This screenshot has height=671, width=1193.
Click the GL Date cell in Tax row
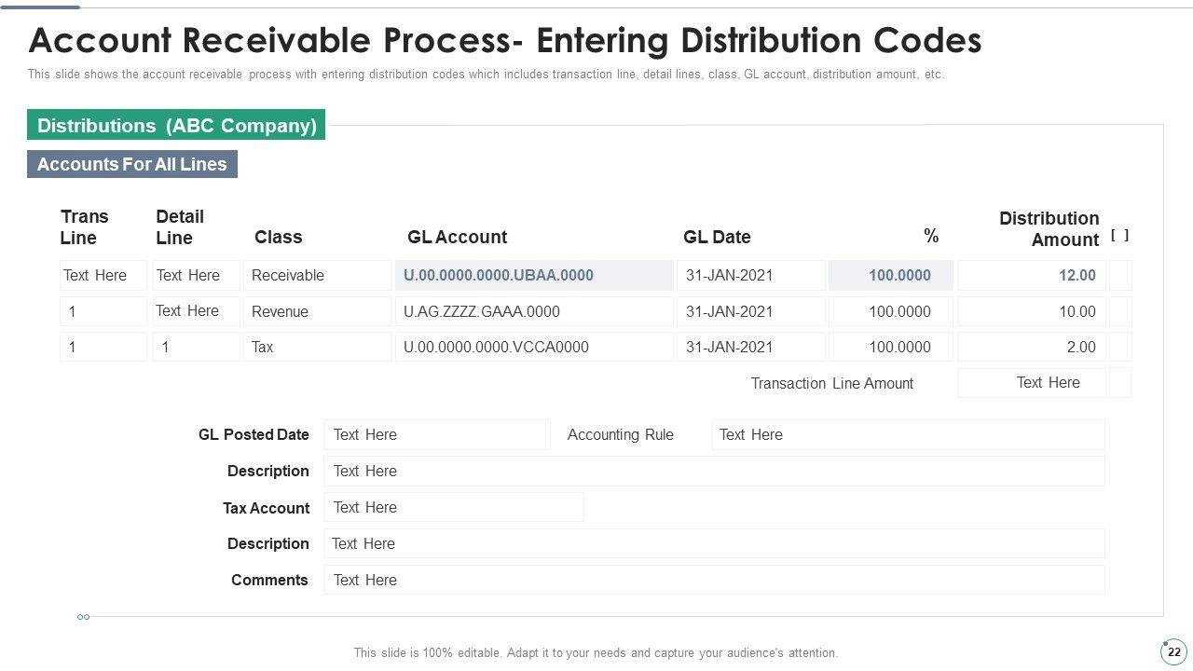(750, 347)
